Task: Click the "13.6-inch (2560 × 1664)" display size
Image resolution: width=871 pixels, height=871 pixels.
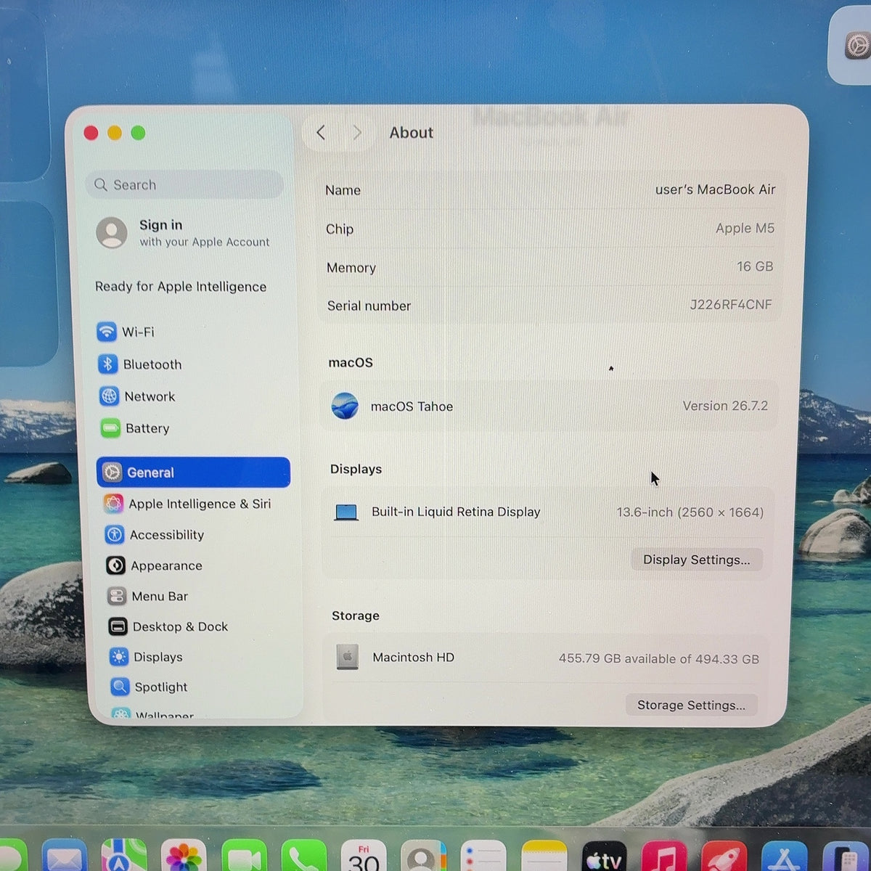Action: 690,512
